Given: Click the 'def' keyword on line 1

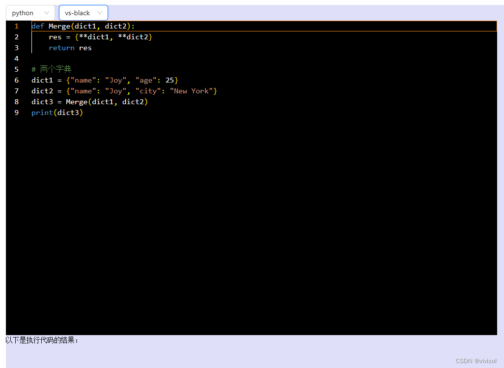Looking at the screenshot, I should 38,27.
